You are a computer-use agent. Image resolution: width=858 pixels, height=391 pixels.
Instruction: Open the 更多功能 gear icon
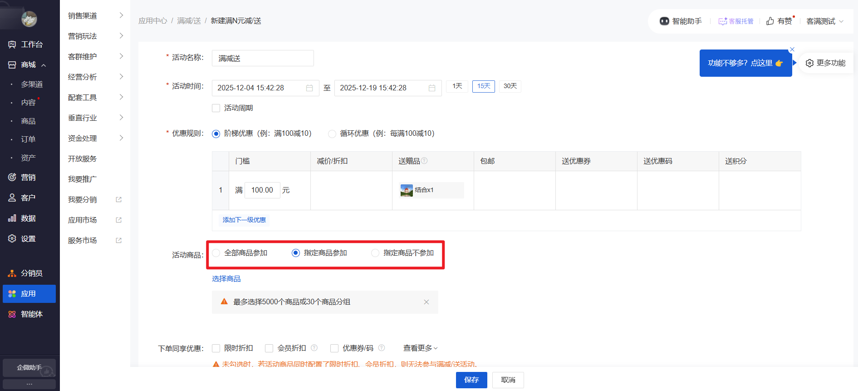[x=809, y=63]
